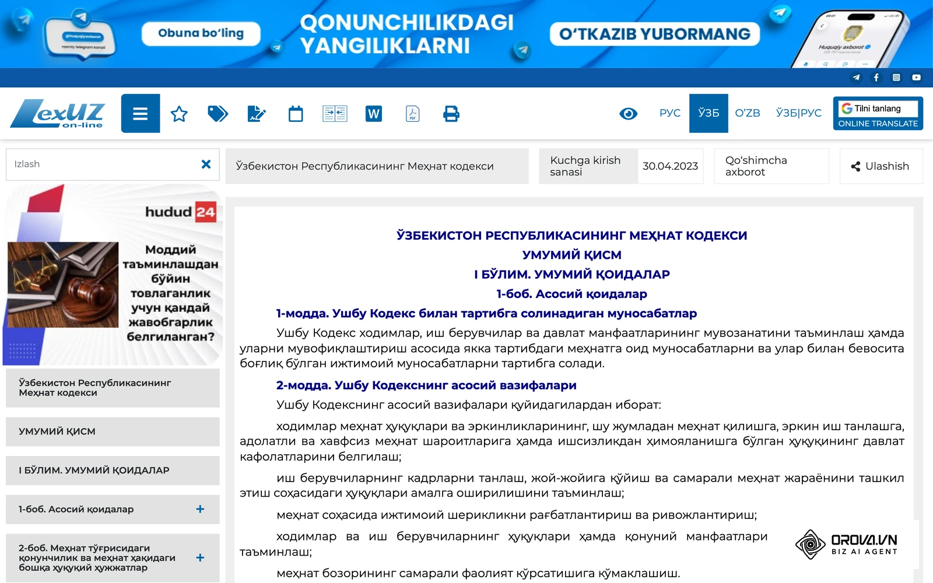Expand 1-боб. Асосий қоидалар plus

[x=200, y=509]
